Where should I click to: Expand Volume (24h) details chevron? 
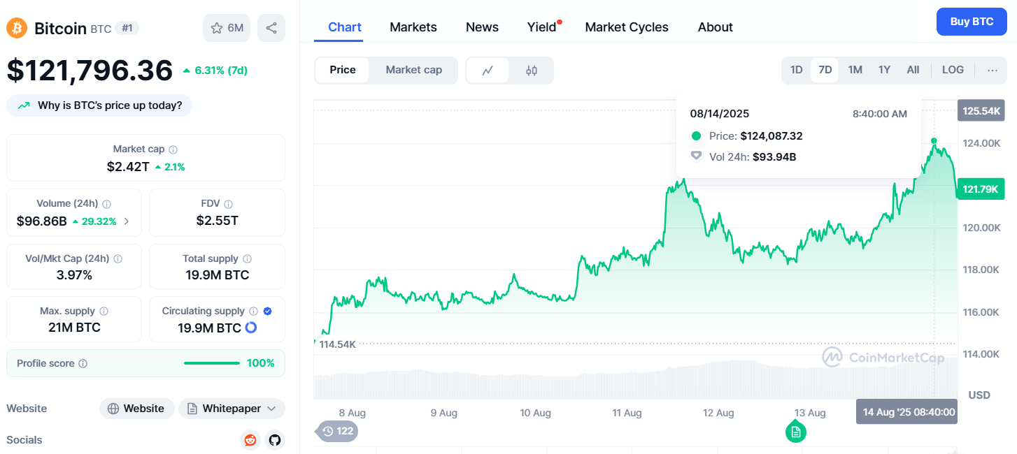[127, 221]
